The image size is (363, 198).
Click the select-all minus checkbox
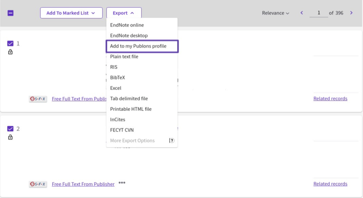[11, 13]
